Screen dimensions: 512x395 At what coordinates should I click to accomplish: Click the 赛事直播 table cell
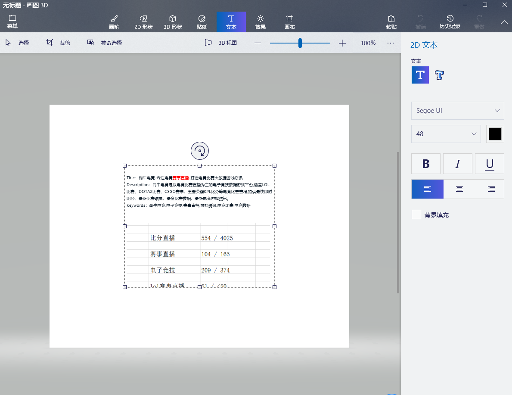(163, 254)
